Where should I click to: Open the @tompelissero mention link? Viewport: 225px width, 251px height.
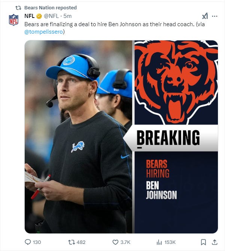[x=43, y=32]
